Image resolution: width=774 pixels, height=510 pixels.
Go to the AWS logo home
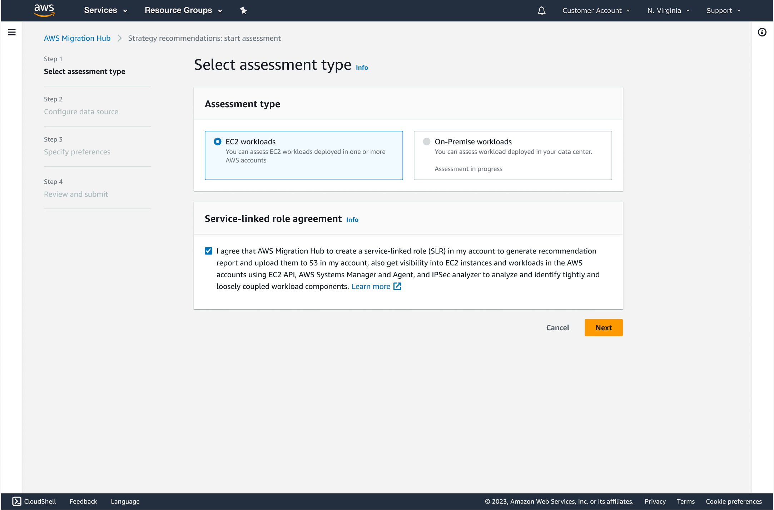point(44,10)
